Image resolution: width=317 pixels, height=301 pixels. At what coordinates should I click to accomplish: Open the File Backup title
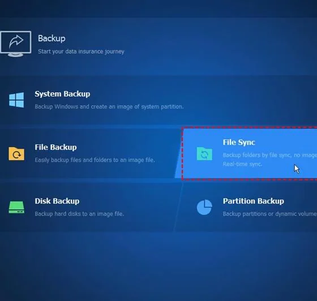click(x=55, y=147)
